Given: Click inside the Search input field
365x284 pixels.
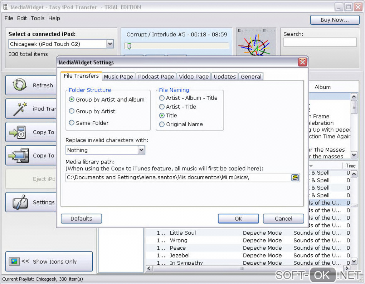Looking at the screenshot, I should click(x=320, y=42).
